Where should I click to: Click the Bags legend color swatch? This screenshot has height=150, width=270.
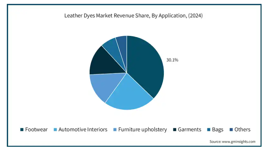click(209, 130)
